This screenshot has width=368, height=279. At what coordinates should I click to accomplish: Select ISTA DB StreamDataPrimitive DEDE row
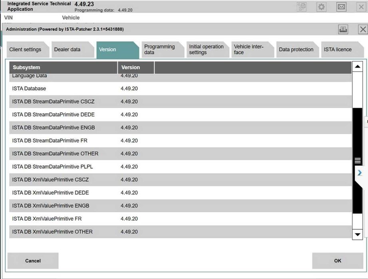pos(181,115)
